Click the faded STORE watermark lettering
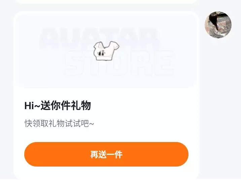Viewport: 241px width, 180px height. tap(120, 63)
